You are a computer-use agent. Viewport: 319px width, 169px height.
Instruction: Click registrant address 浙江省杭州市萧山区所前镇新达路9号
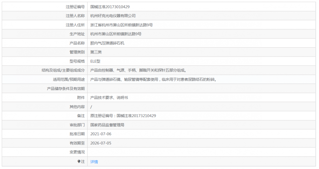point(121,25)
